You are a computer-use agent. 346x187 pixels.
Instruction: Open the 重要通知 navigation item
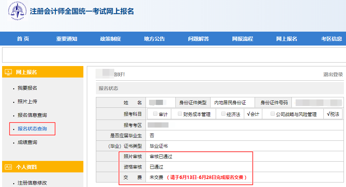[x=67, y=39]
